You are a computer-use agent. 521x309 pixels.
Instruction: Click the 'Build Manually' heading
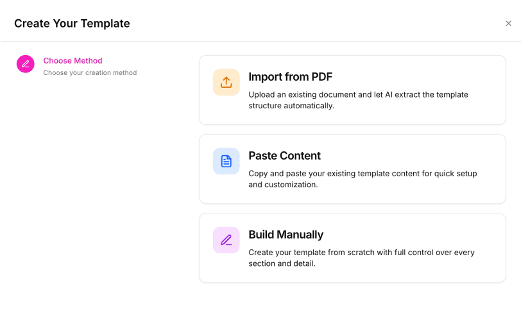[x=286, y=235]
